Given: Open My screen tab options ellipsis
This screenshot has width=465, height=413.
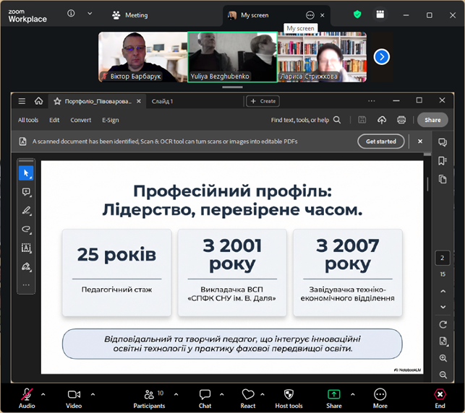Looking at the screenshot, I should [310, 15].
